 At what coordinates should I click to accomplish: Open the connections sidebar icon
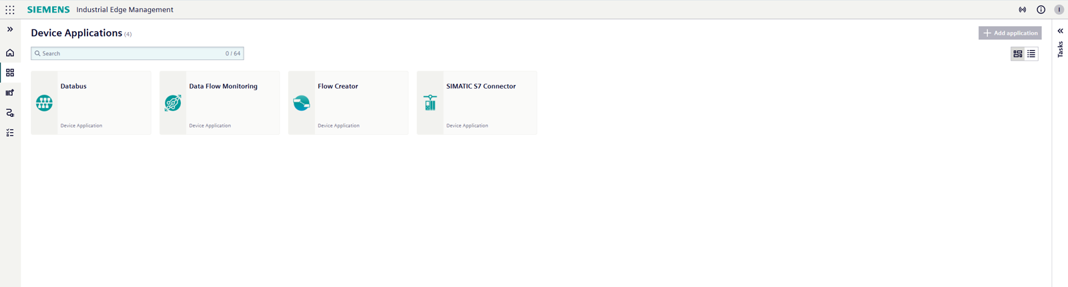coord(10,113)
